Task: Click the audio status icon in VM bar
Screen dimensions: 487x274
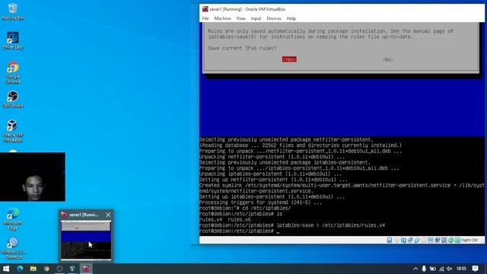Action: click(403, 241)
